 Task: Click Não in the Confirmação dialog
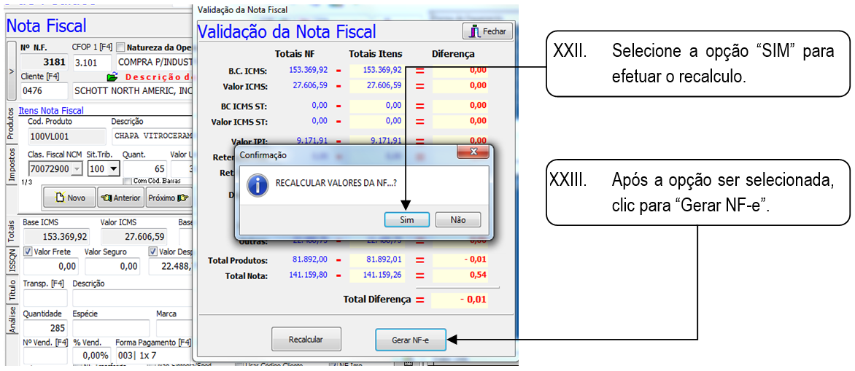click(x=458, y=219)
